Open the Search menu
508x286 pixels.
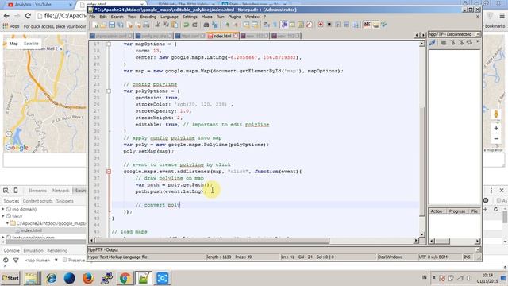117,17
